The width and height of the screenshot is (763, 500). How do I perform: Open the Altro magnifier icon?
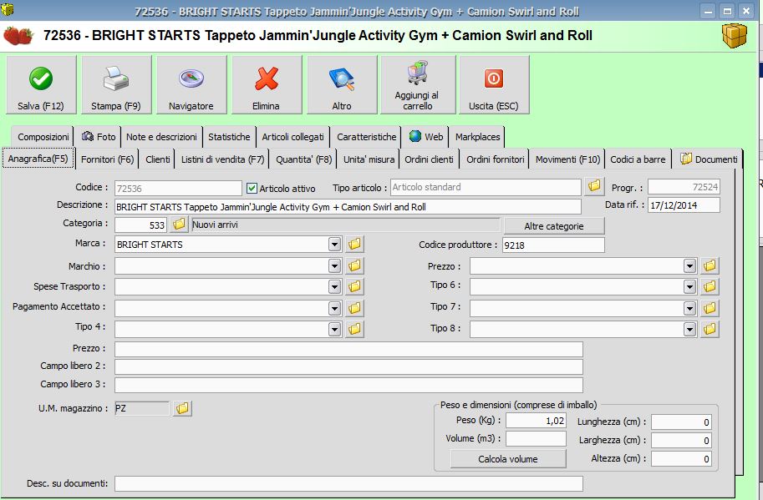[341, 79]
